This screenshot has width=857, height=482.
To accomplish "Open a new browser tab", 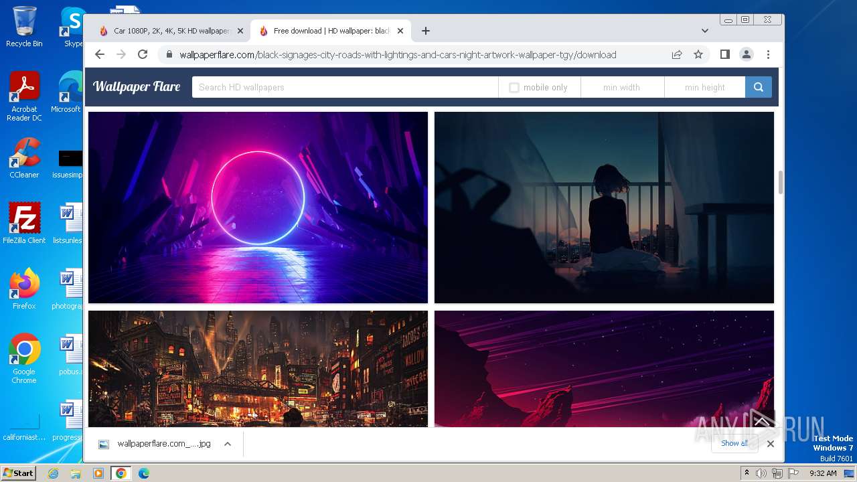I will (x=425, y=31).
